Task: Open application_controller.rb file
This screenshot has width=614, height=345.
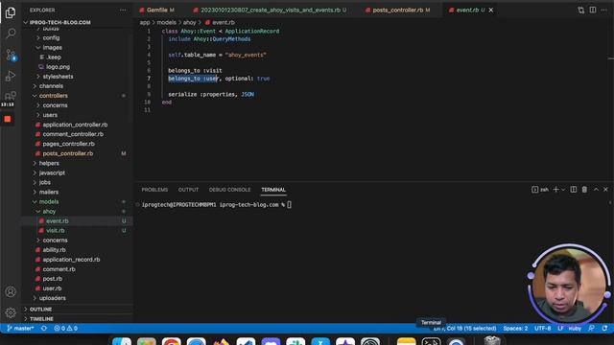Action: (x=75, y=125)
